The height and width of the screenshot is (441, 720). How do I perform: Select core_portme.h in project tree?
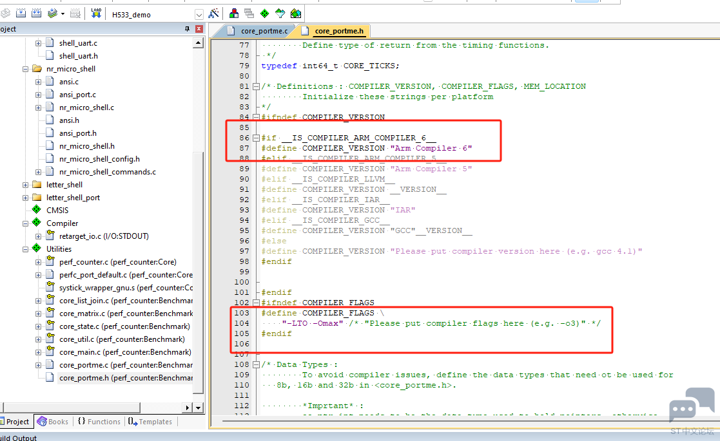(126, 378)
